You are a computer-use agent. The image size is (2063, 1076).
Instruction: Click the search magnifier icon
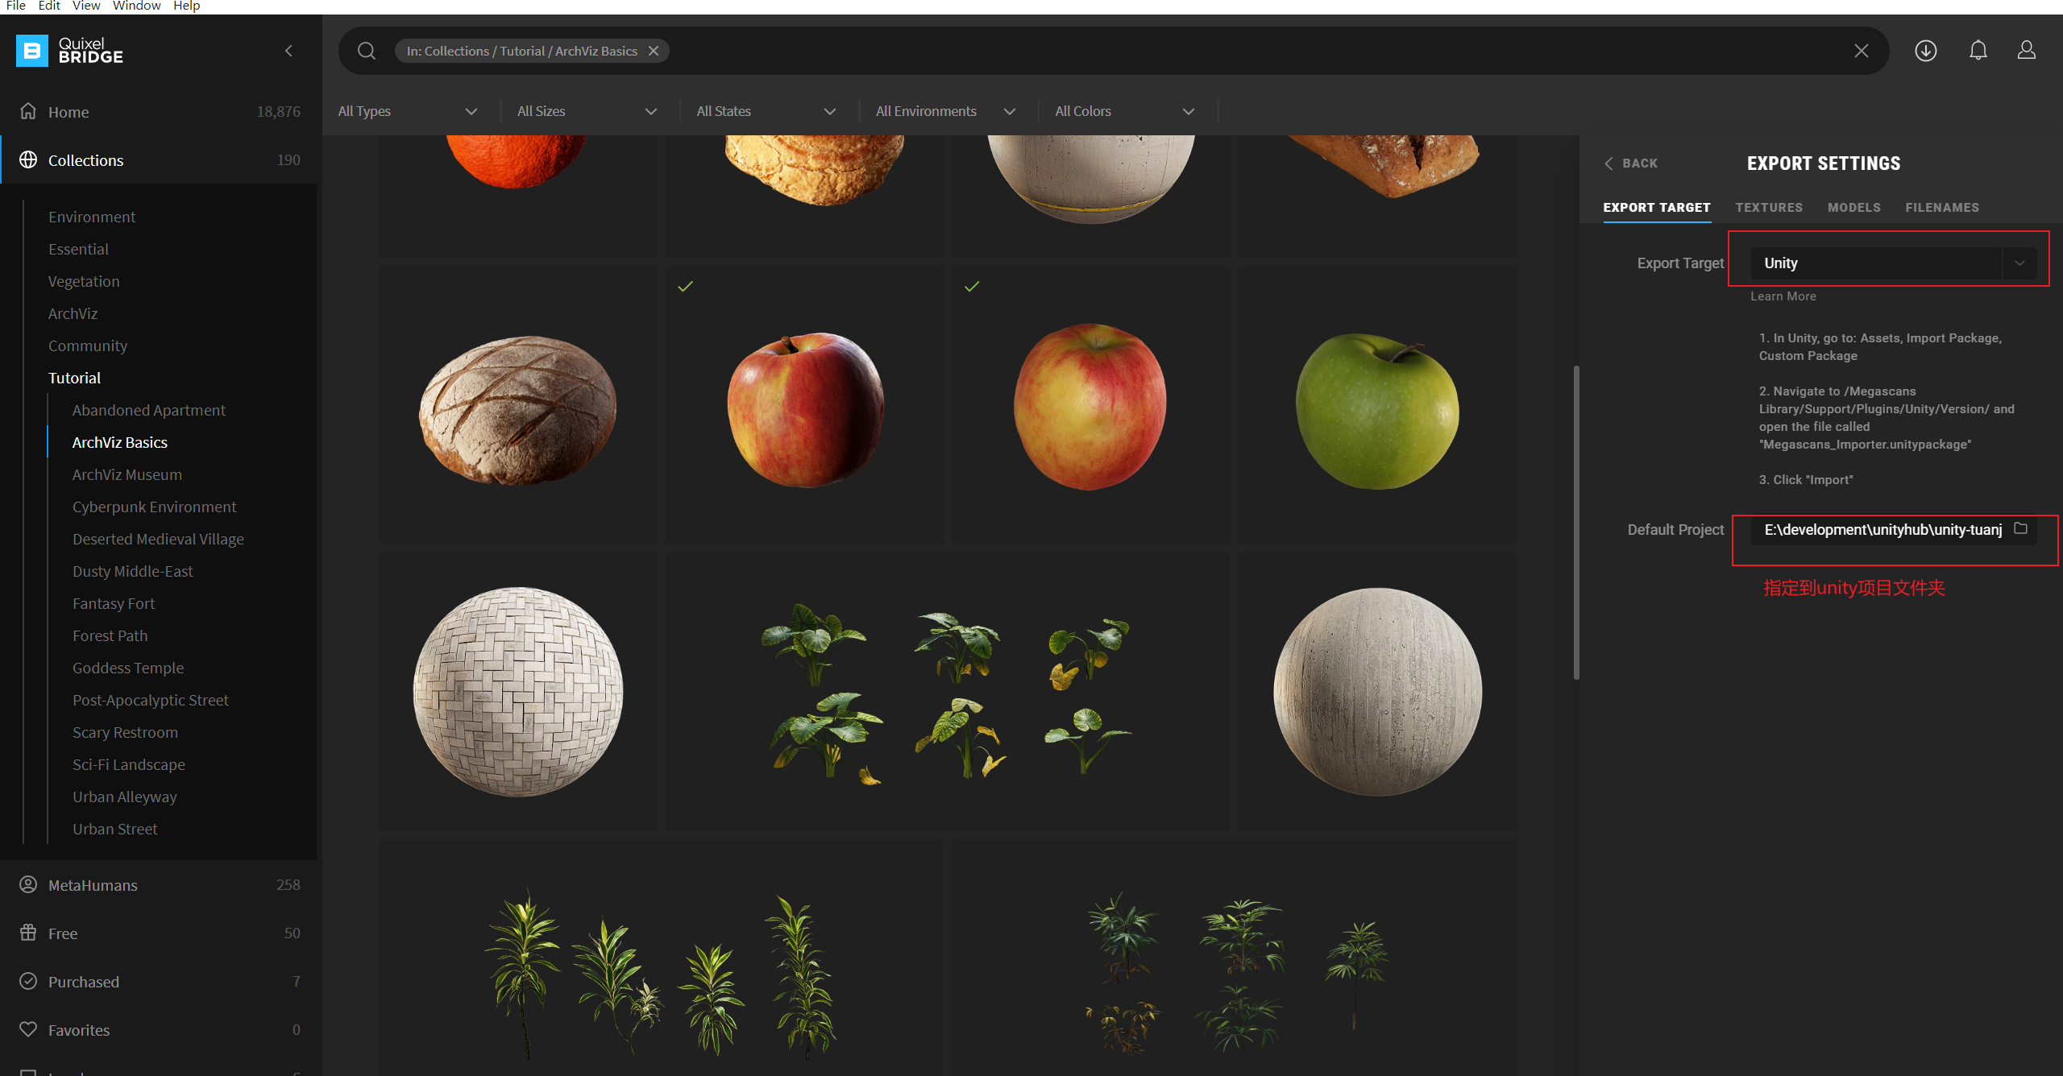coord(367,51)
